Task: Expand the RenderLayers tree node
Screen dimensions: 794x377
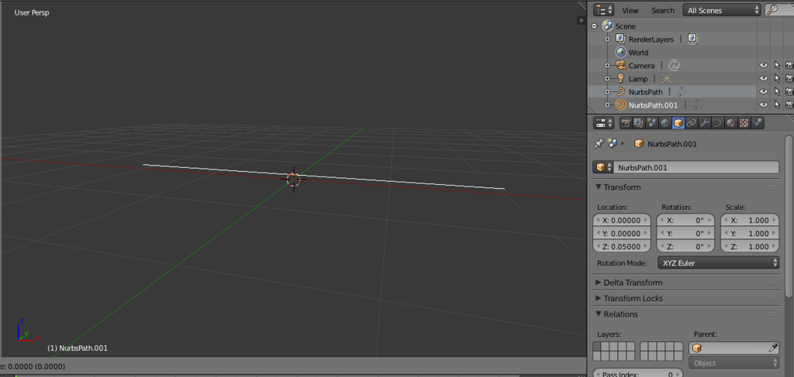Action: (x=607, y=39)
